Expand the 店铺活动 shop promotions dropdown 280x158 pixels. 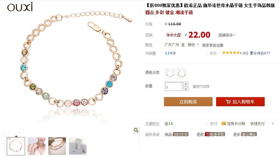click(227, 35)
